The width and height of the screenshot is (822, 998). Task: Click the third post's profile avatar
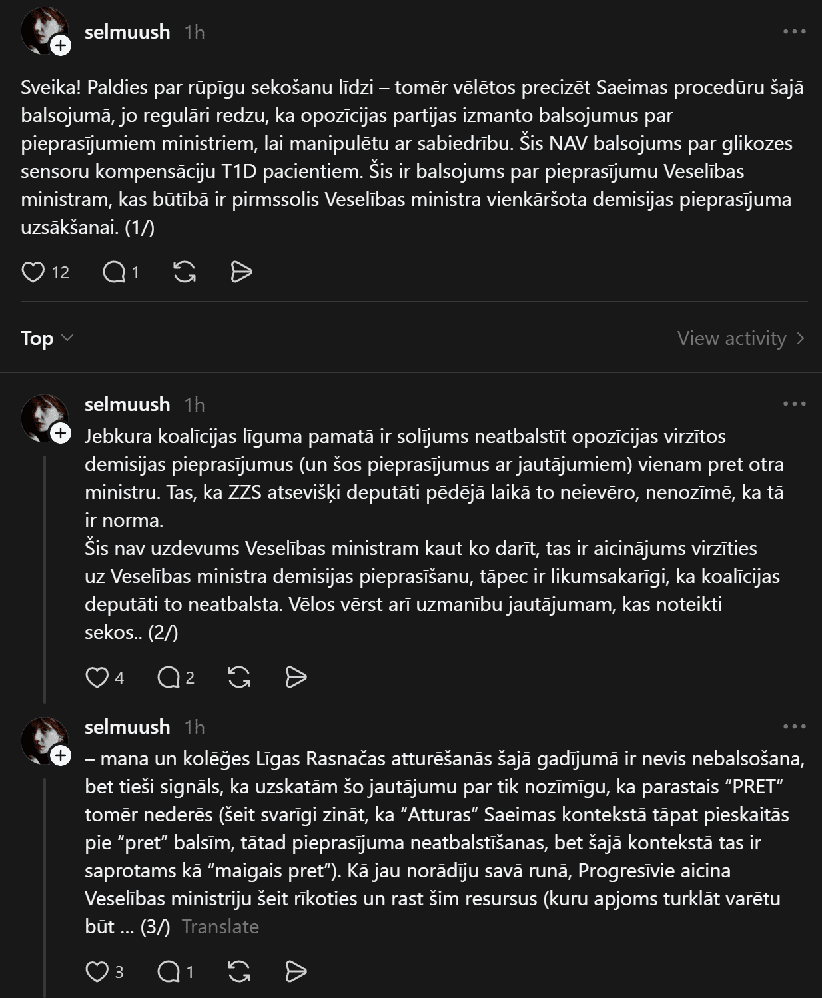coord(41,738)
